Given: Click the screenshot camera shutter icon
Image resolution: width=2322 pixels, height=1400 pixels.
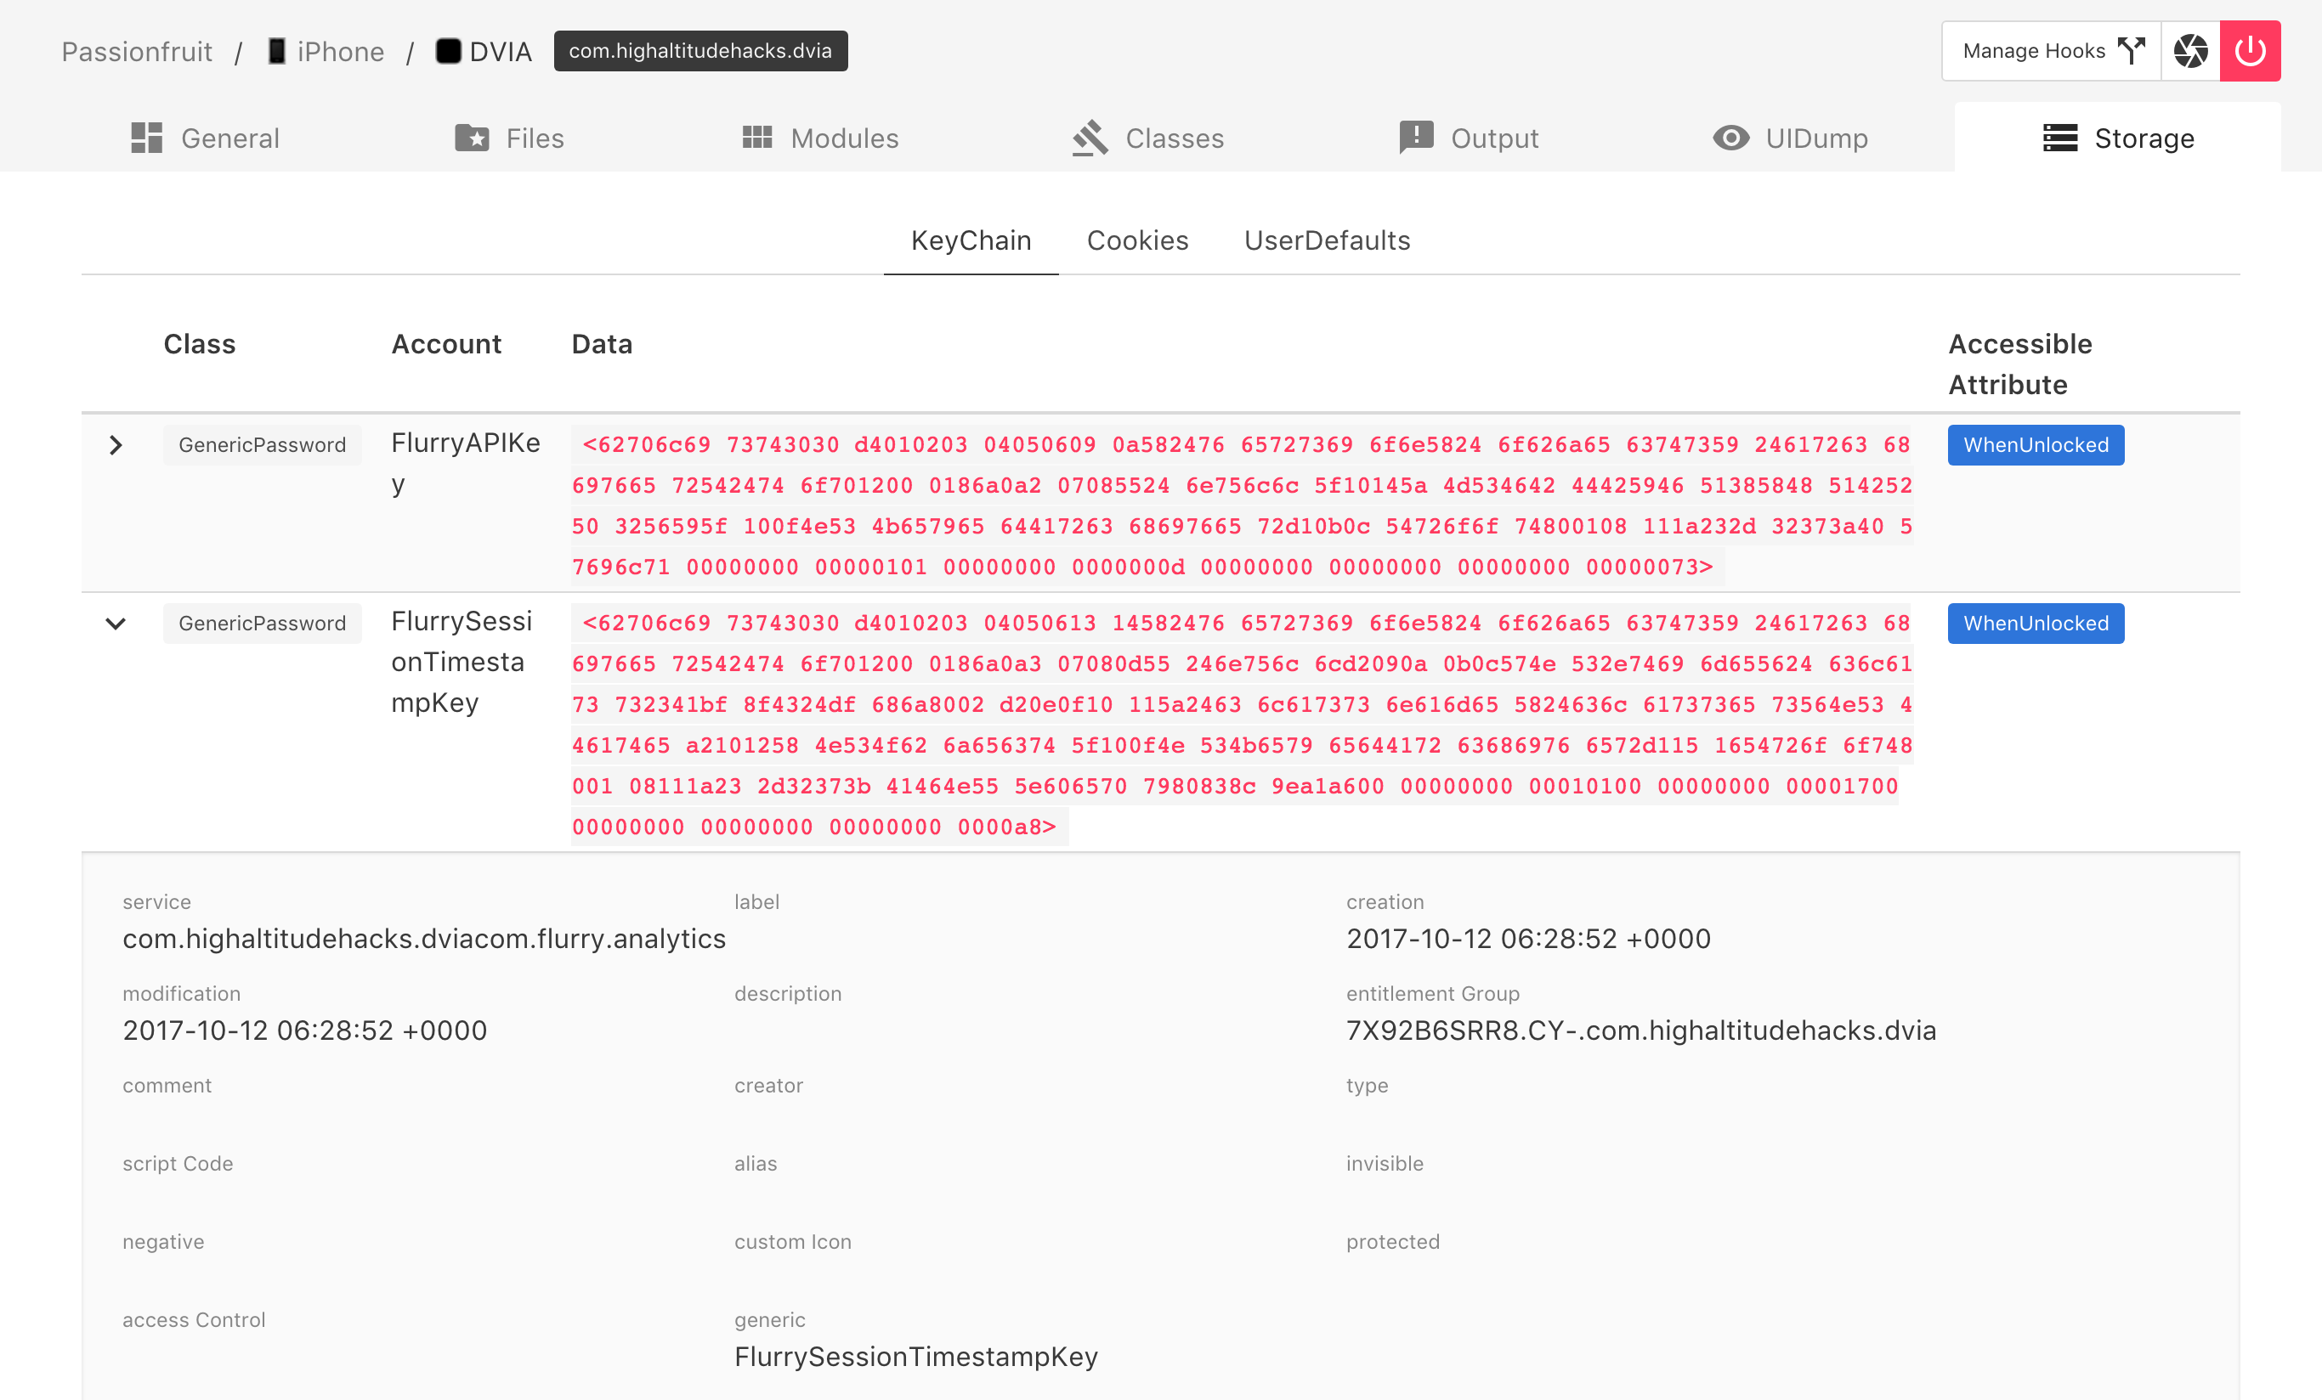Looking at the screenshot, I should (2190, 51).
